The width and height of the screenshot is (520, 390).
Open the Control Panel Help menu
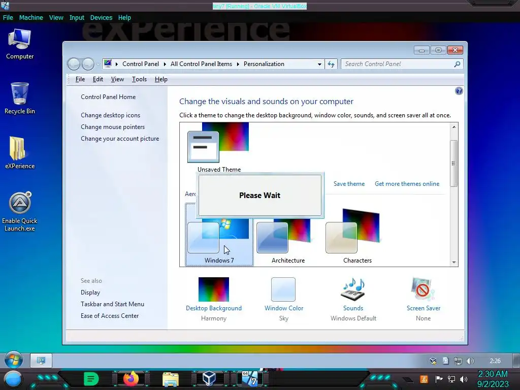pos(161,79)
